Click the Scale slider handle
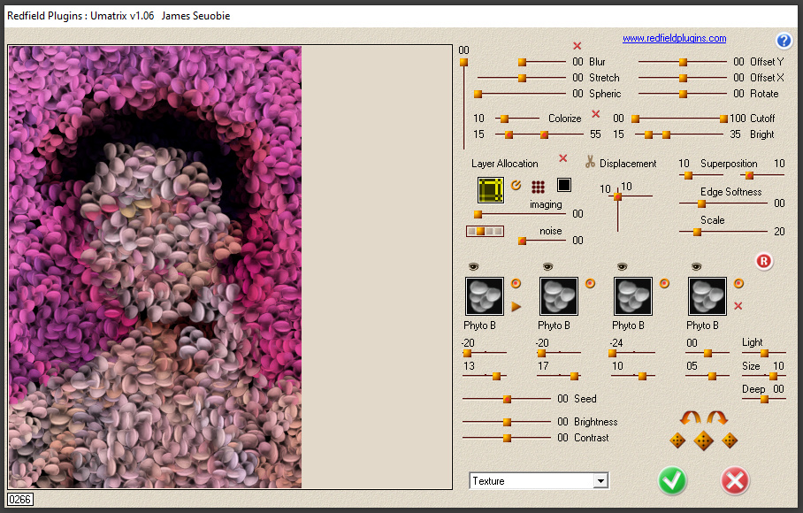 [x=697, y=232]
